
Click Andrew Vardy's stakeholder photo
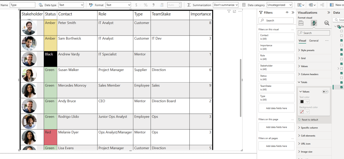coord(29,59)
